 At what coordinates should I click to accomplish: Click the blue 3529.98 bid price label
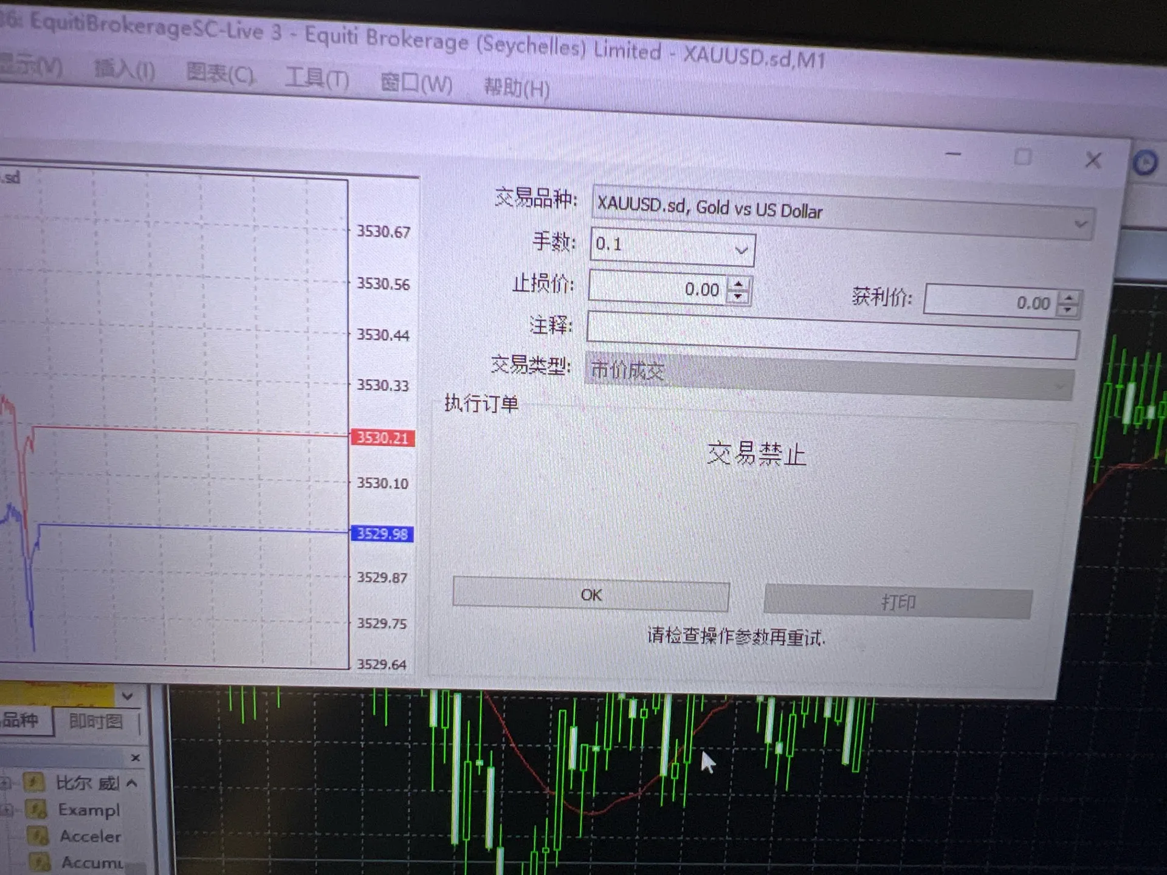(382, 534)
